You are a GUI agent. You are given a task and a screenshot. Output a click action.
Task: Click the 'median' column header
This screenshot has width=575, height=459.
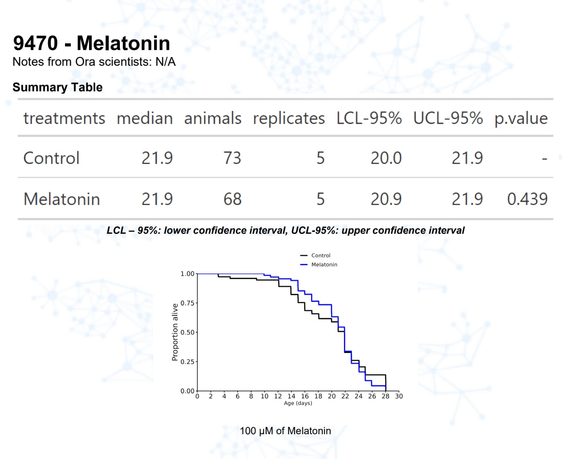(x=145, y=118)
